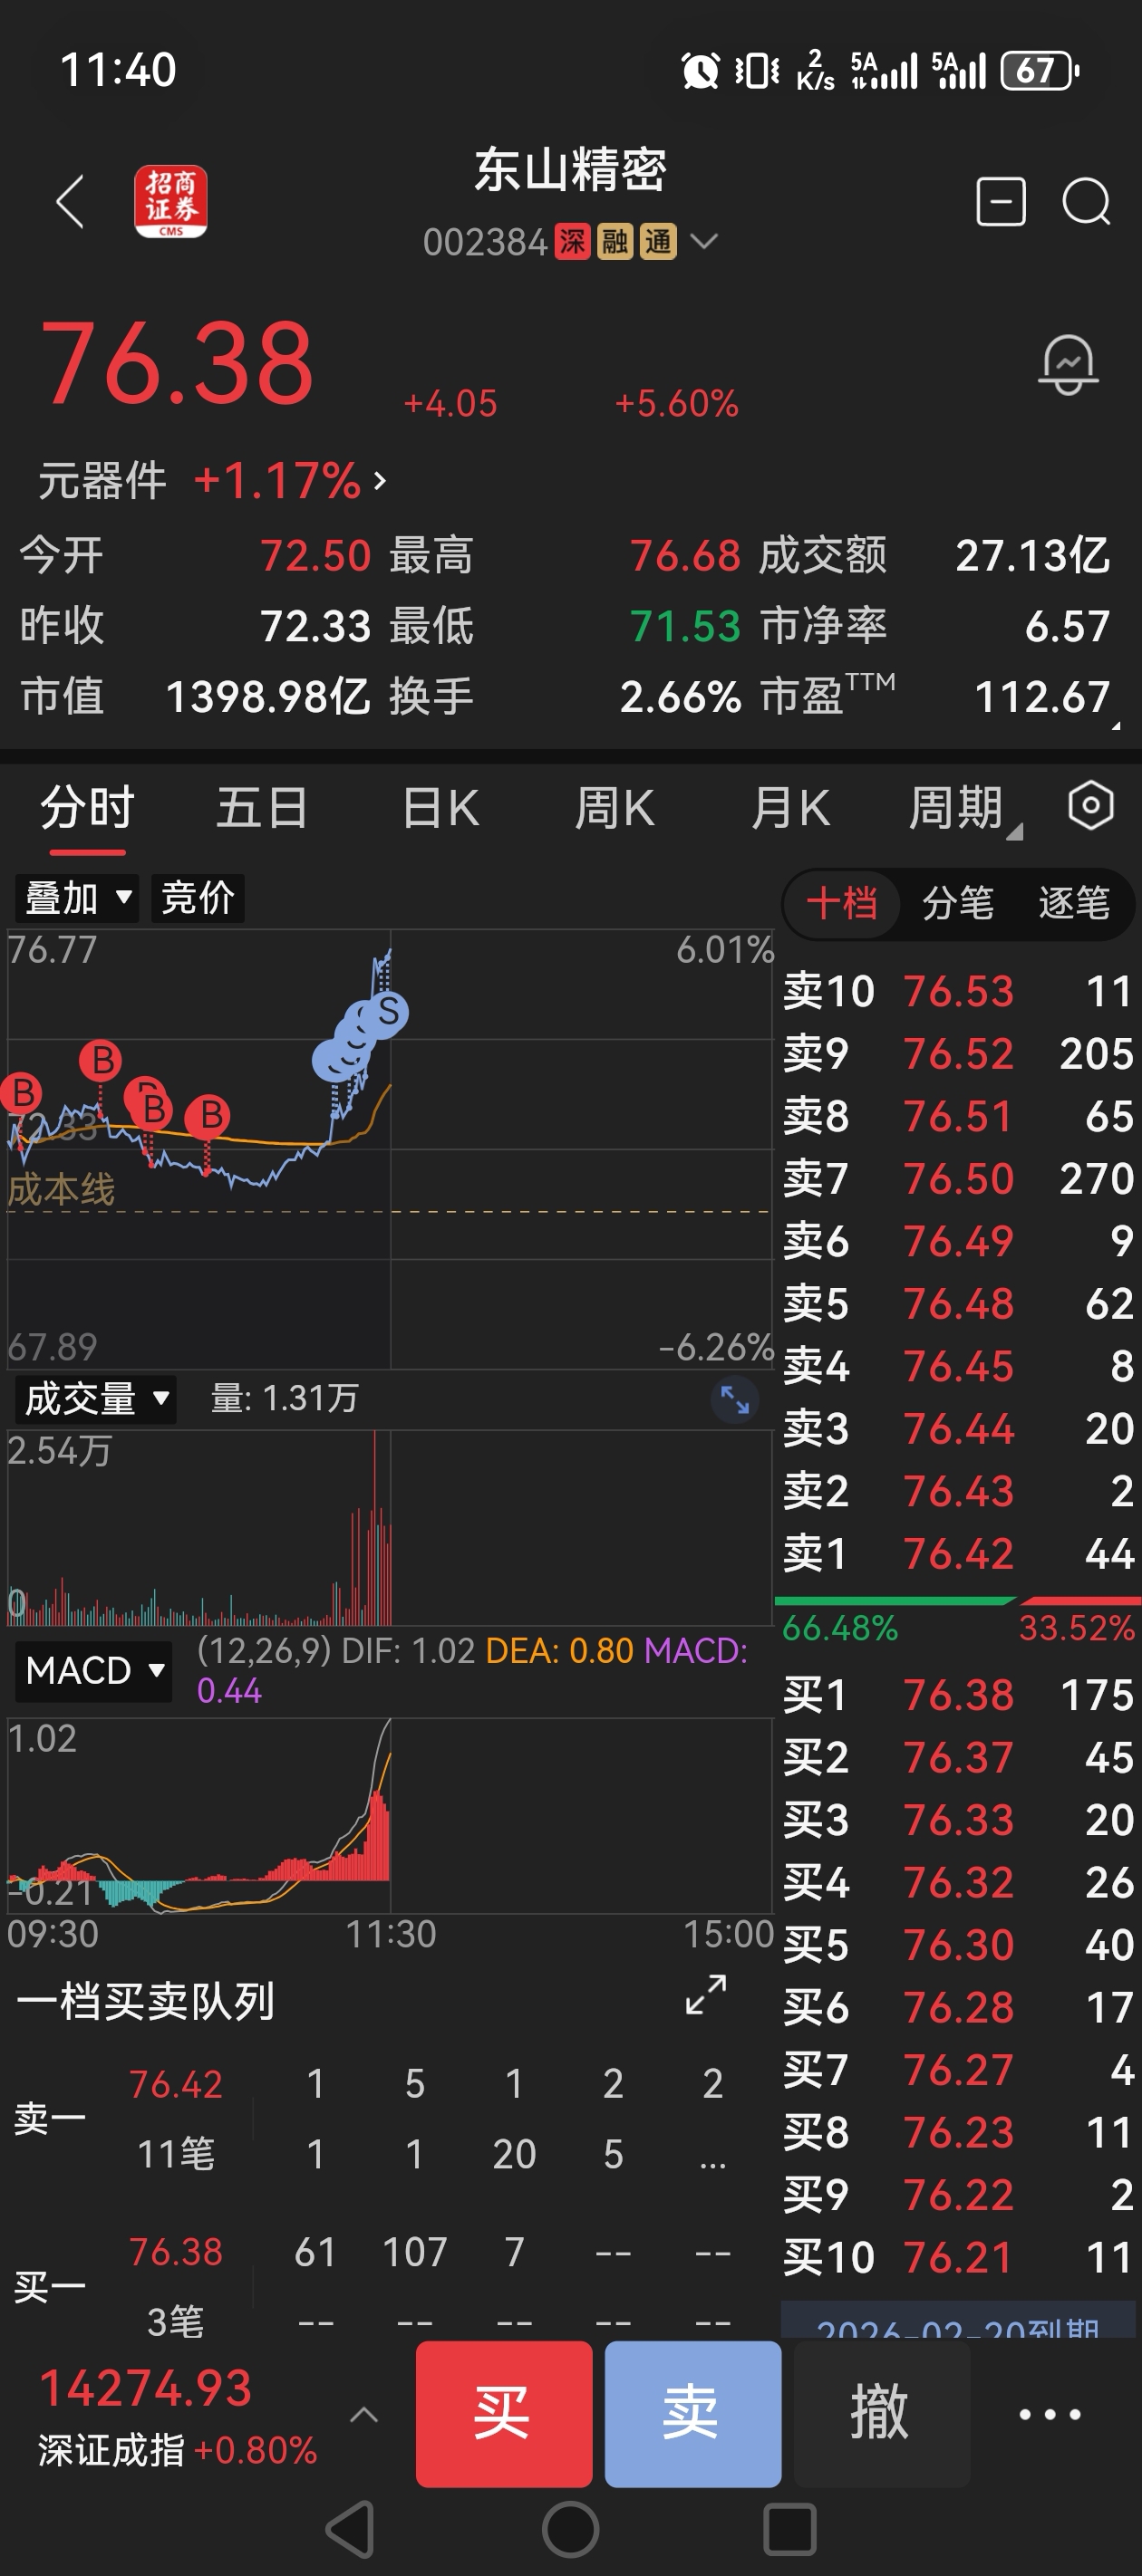Tap the 深 market badge

(x=573, y=241)
